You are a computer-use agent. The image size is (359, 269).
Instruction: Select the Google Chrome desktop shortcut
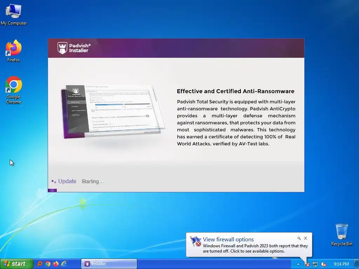tap(14, 90)
